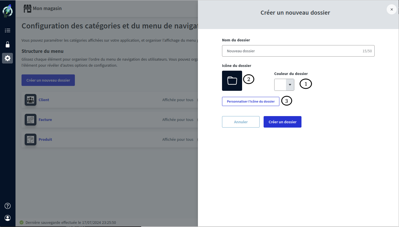
Task: Open the list menu icon in sidebar
Action: click(x=8, y=30)
